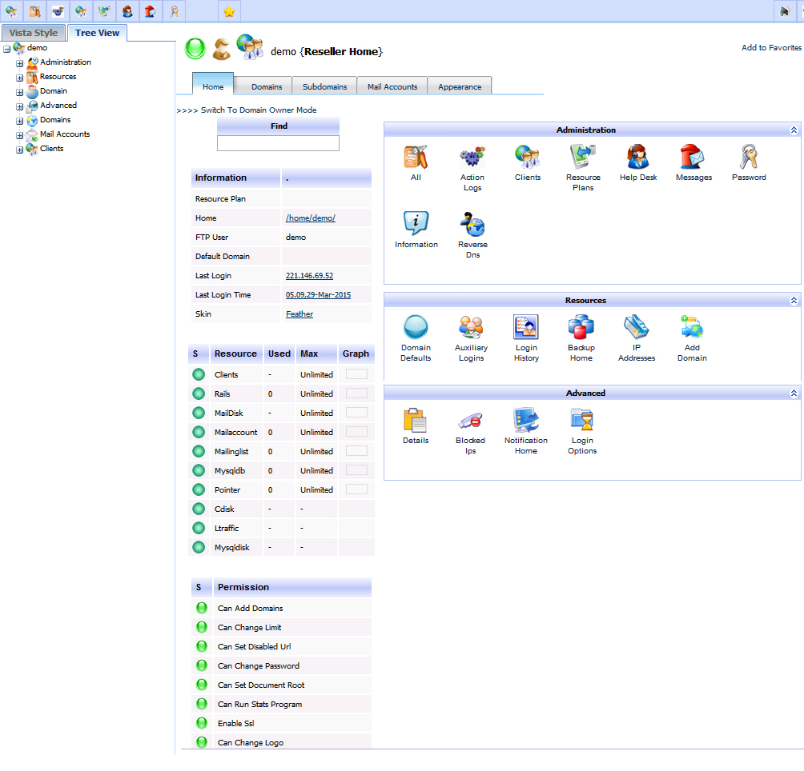Select the Domains tab
Image resolution: width=804 pixels, height=771 pixels.
[267, 86]
